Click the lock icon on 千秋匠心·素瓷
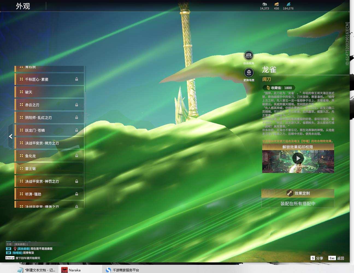 click(77, 79)
